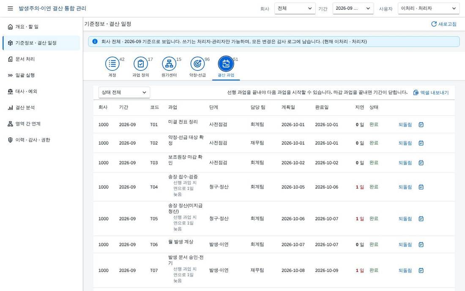The width and height of the screenshot is (465, 291).
Task: Open the hamburger navigation menu
Action: click(11, 8)
